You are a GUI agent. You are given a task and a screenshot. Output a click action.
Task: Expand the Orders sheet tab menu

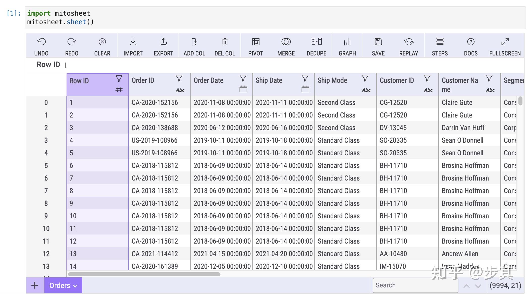point(75,286)
